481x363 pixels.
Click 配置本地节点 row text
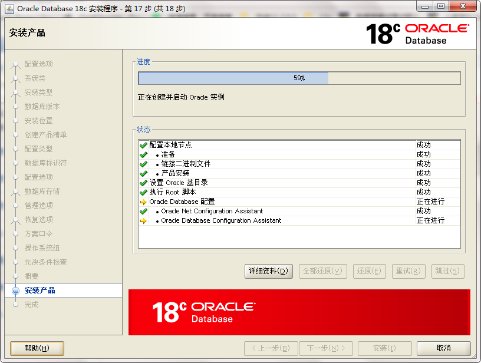(x=170, y=145)
